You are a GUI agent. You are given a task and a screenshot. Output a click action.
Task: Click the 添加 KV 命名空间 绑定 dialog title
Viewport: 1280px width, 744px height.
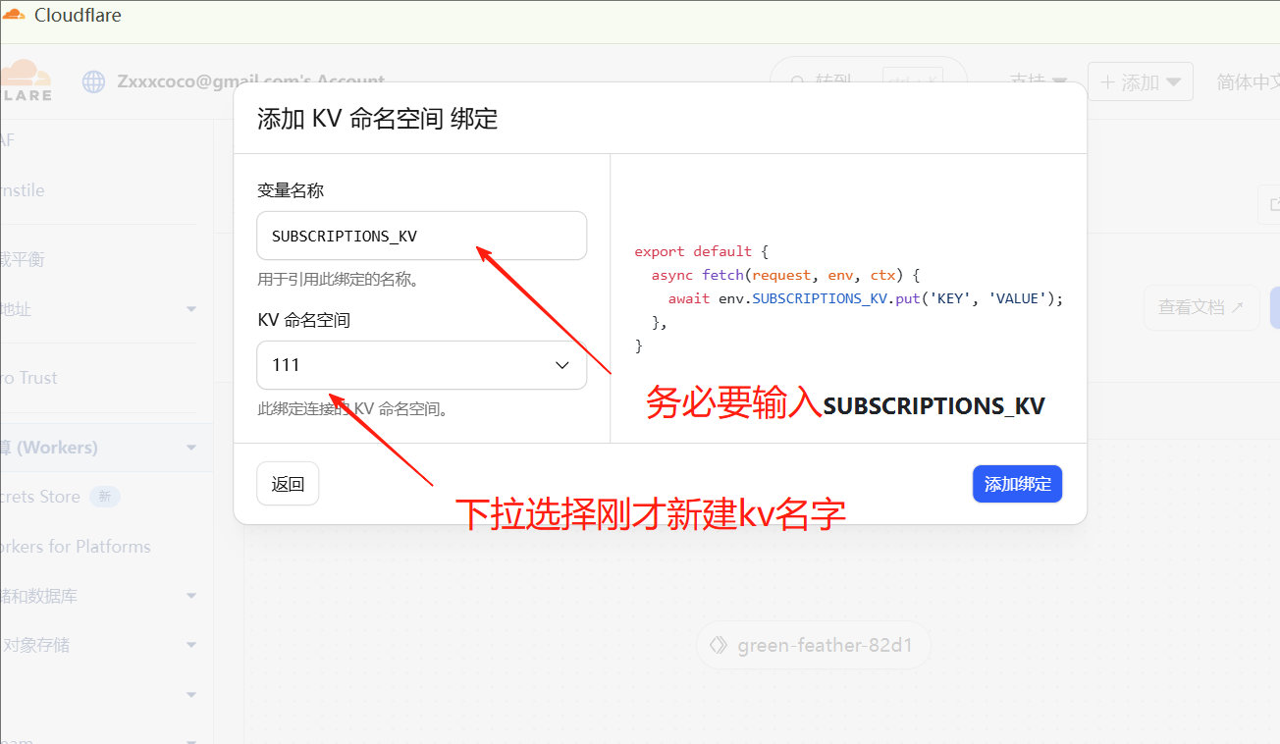(377, 120)
